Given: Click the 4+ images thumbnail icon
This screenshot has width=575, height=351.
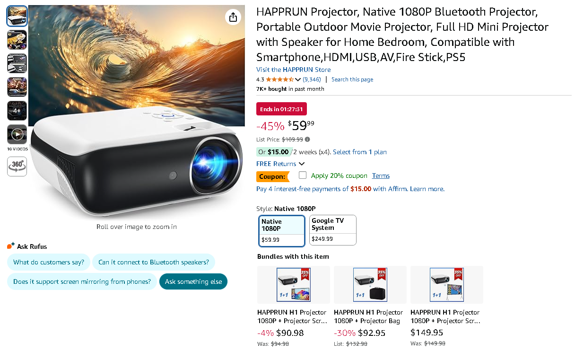Looking at the screenshot, I should point(17,110).
